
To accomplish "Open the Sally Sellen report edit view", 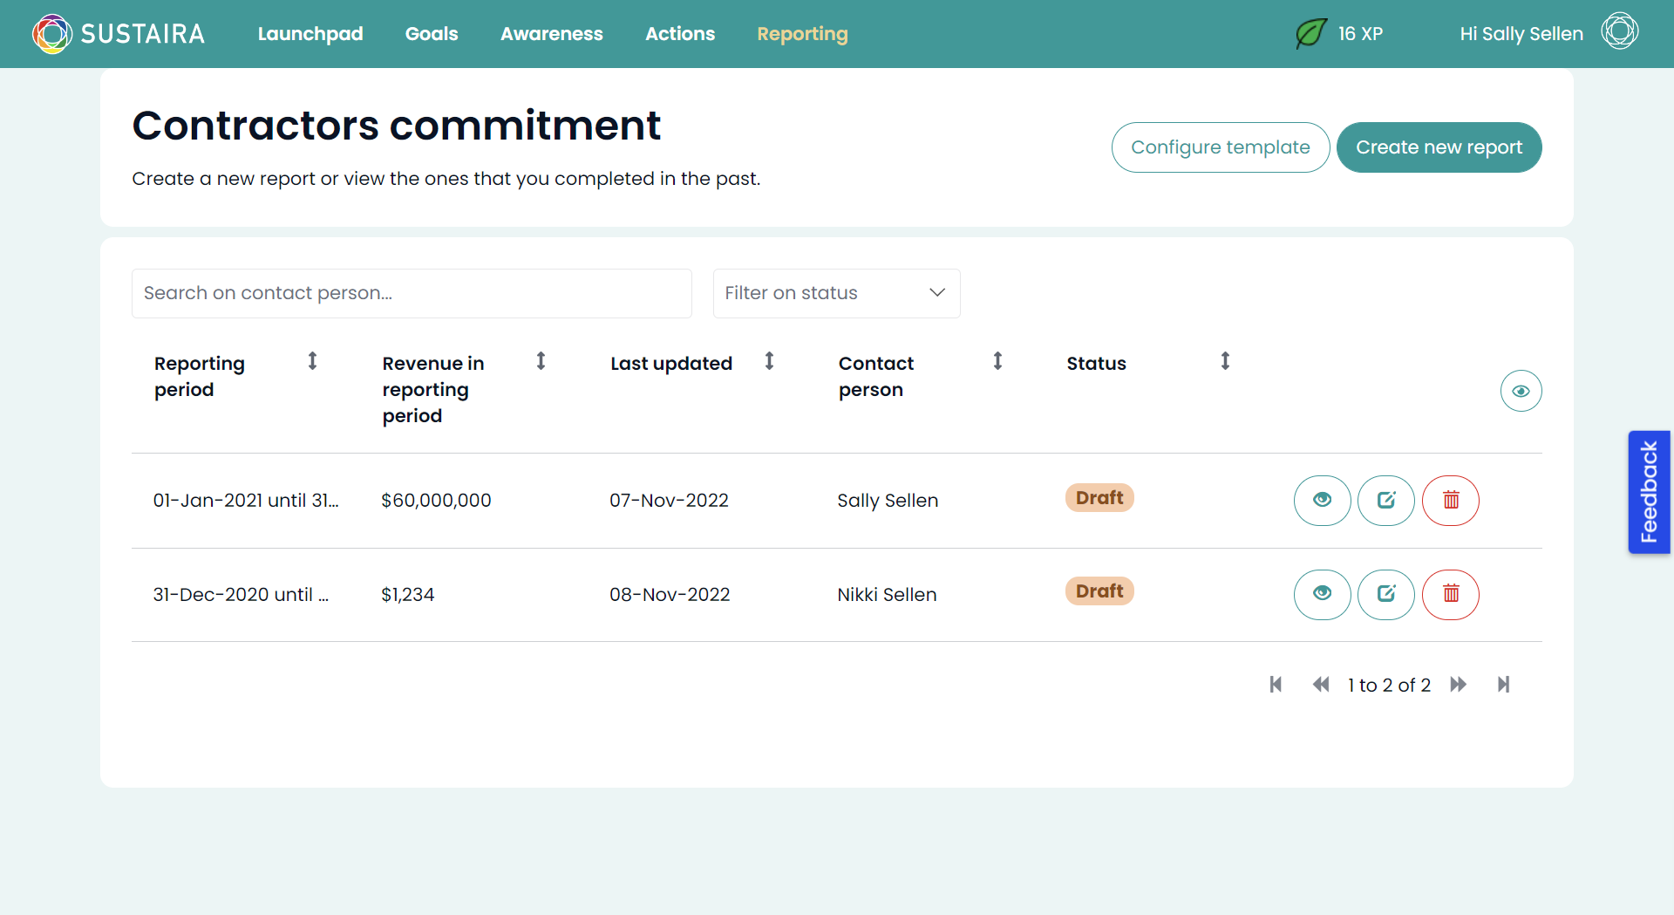I will coord(1385,501).
